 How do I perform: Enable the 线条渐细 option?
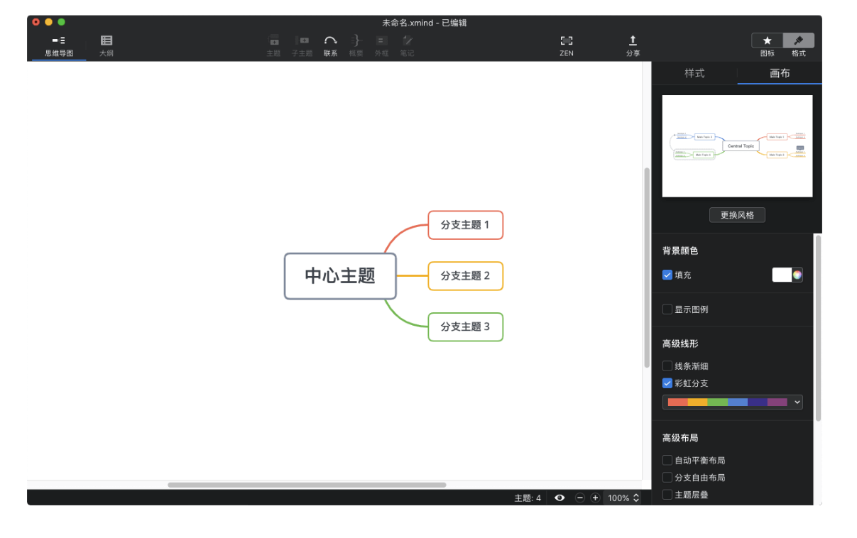667,366
